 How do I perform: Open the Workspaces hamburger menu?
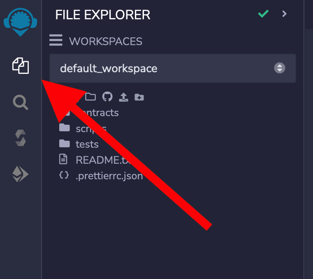[56, 40]
